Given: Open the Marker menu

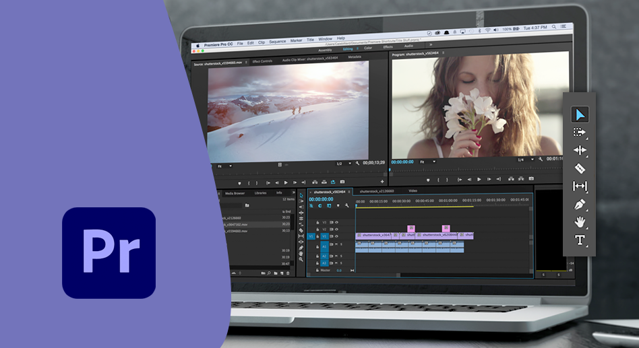Looking at the screenshot, I should point(297,40).
